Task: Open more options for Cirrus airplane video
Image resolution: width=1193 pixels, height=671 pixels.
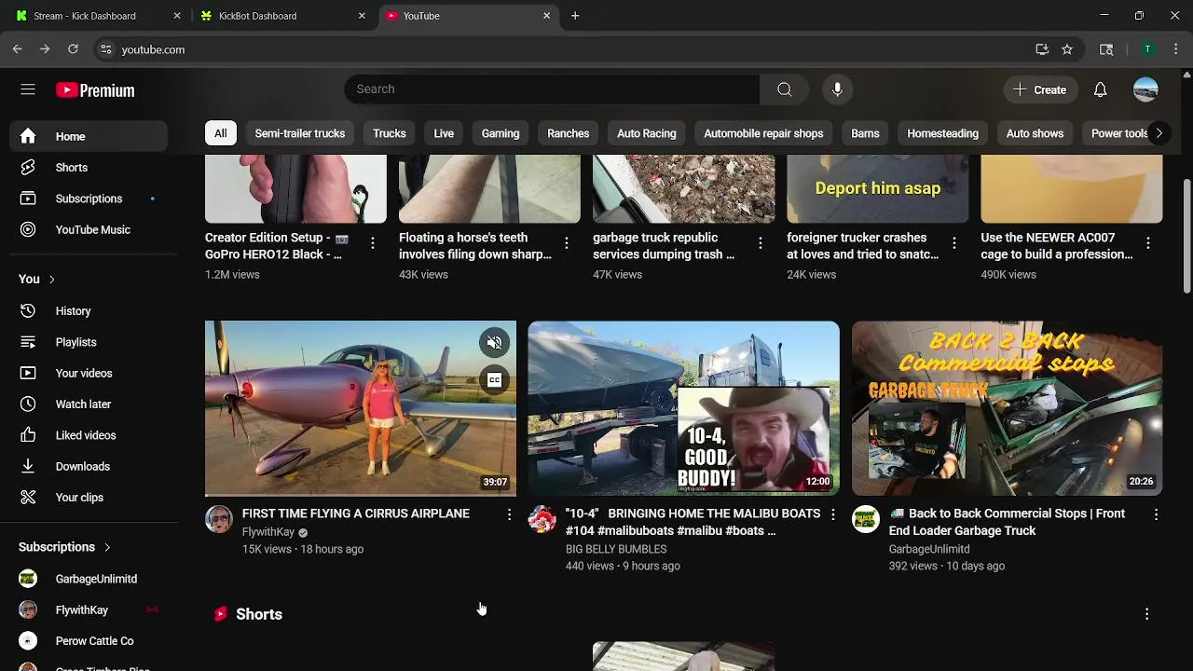Action: [509, 514]
